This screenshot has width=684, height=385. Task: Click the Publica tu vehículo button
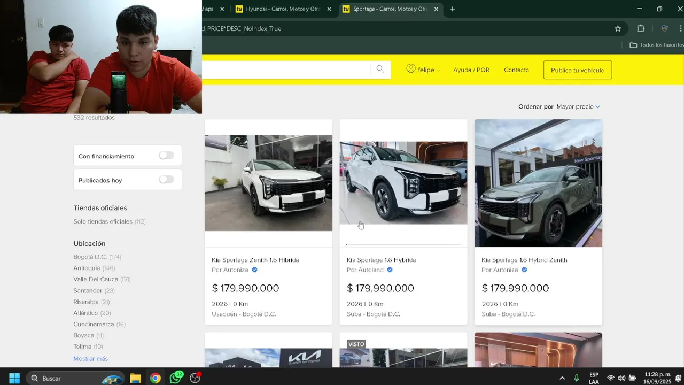coord(578,70)
